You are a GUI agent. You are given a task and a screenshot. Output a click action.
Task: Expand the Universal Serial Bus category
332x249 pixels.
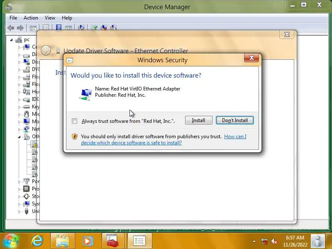[19, 212]
